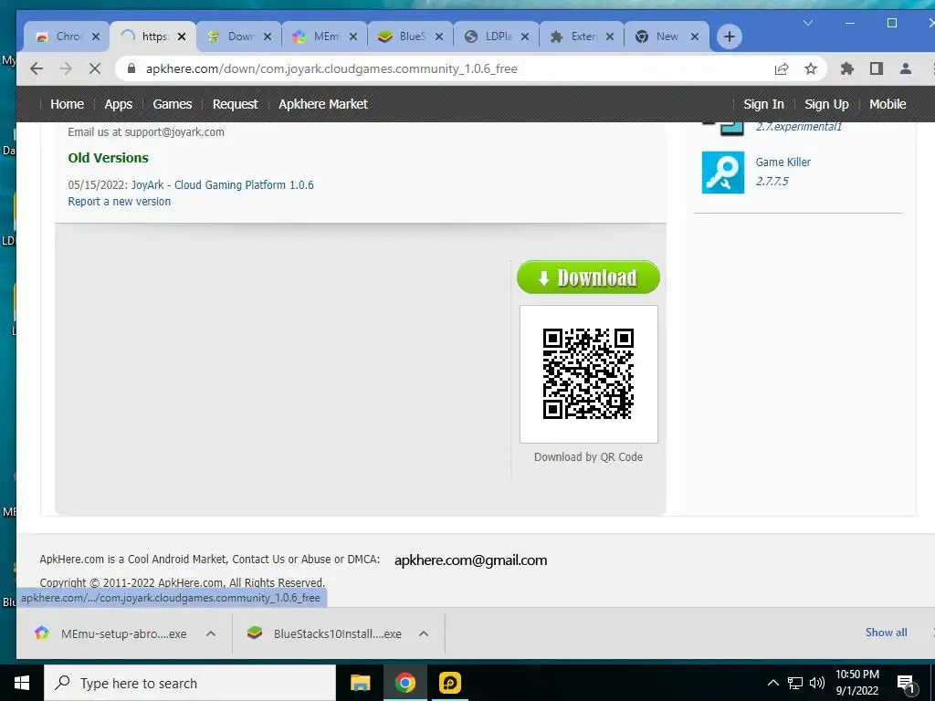Expand BlueStacks10Install download options chevron

[424, 633]
